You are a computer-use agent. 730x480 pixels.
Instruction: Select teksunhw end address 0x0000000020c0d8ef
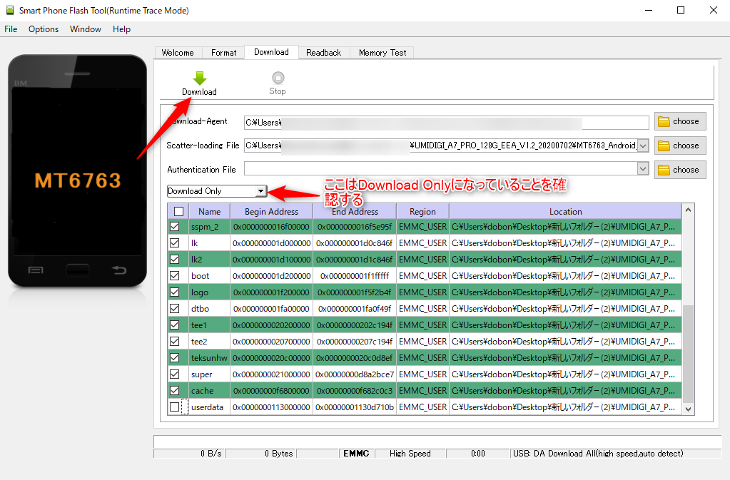tap(355, 357)
